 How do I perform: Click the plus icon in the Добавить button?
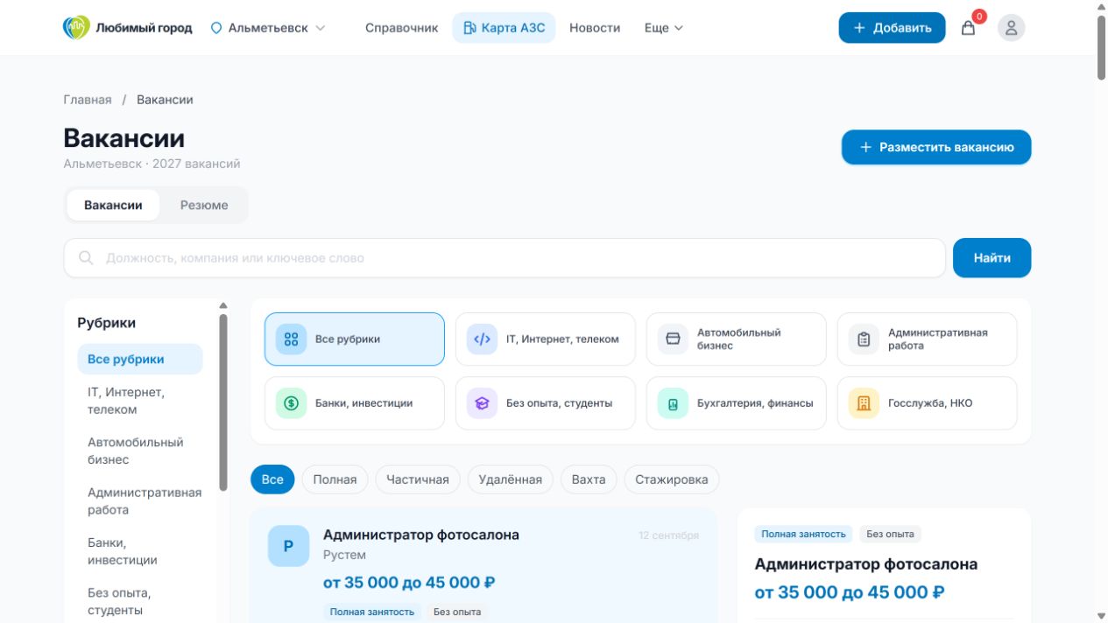(x=859, y=28)
